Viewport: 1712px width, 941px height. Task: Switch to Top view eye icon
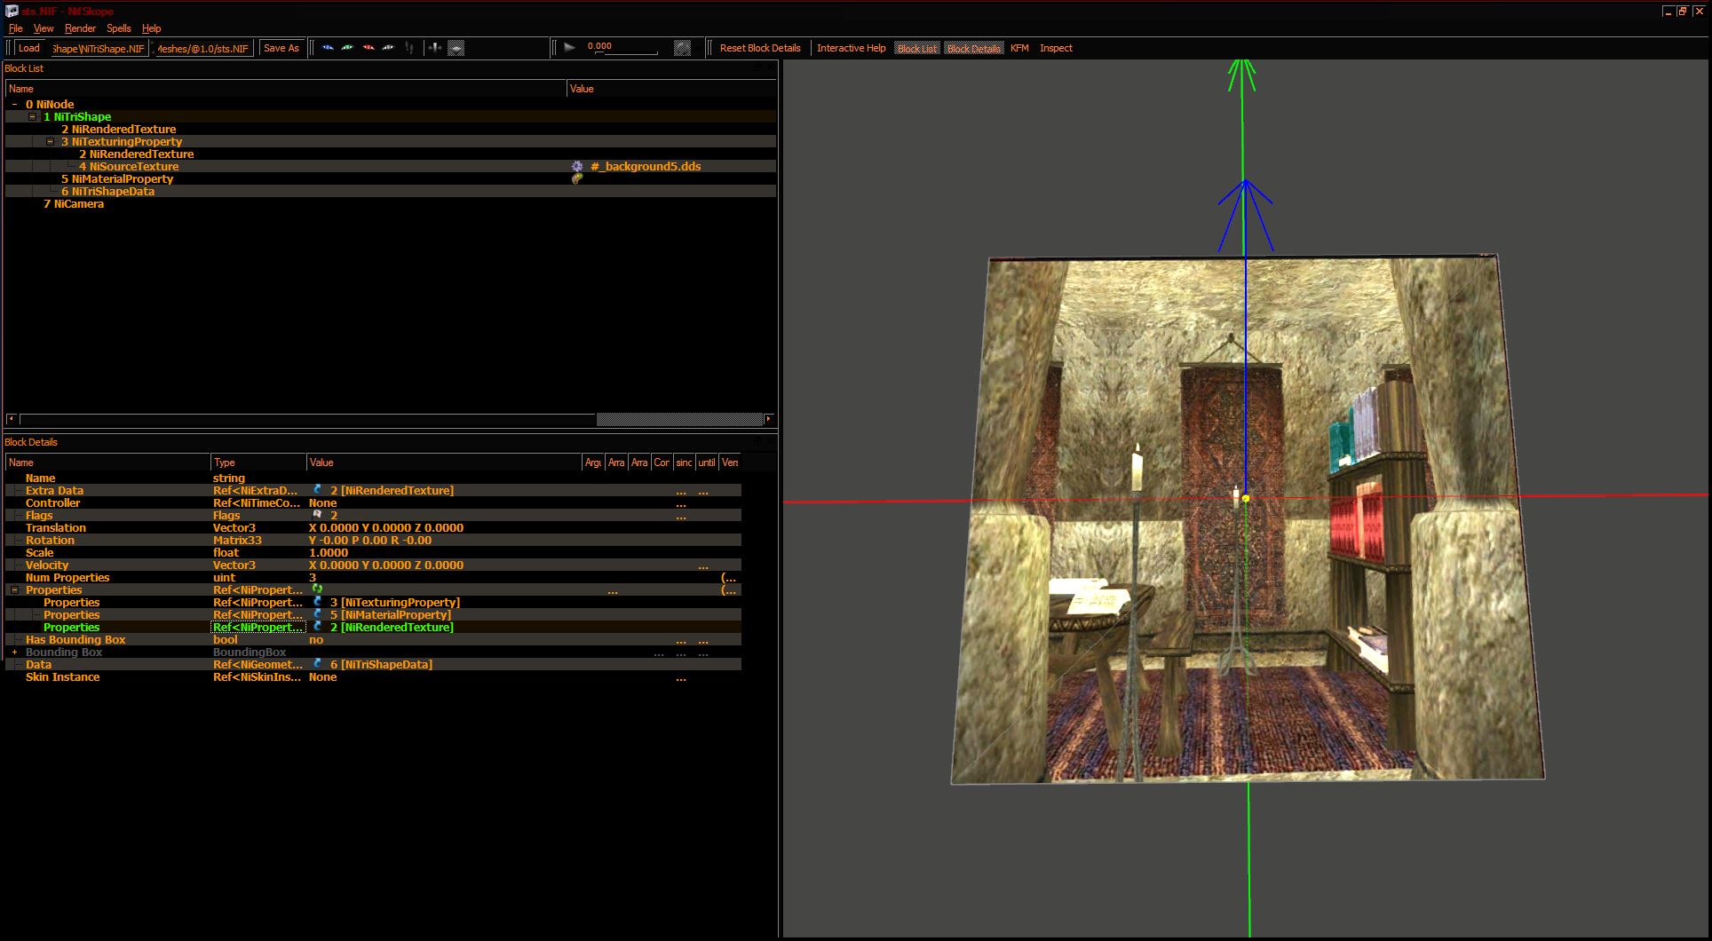coord(328,48)
